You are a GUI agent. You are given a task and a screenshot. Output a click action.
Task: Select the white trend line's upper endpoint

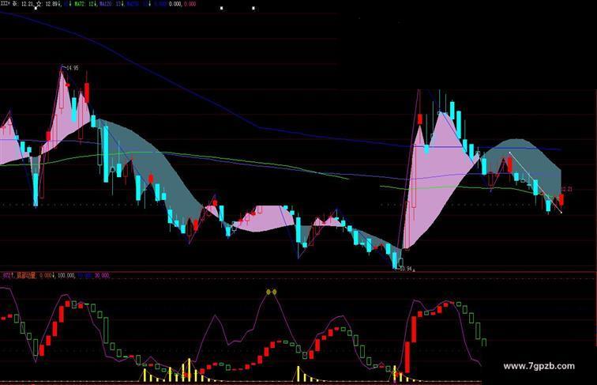click(510, 153)
